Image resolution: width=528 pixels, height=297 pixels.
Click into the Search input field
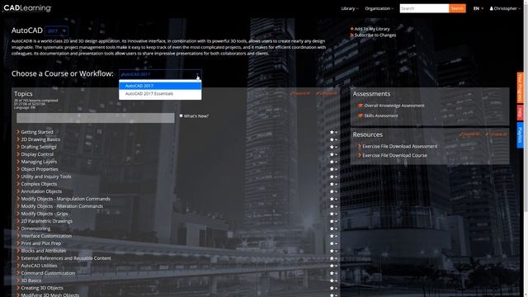click(424, 8)
